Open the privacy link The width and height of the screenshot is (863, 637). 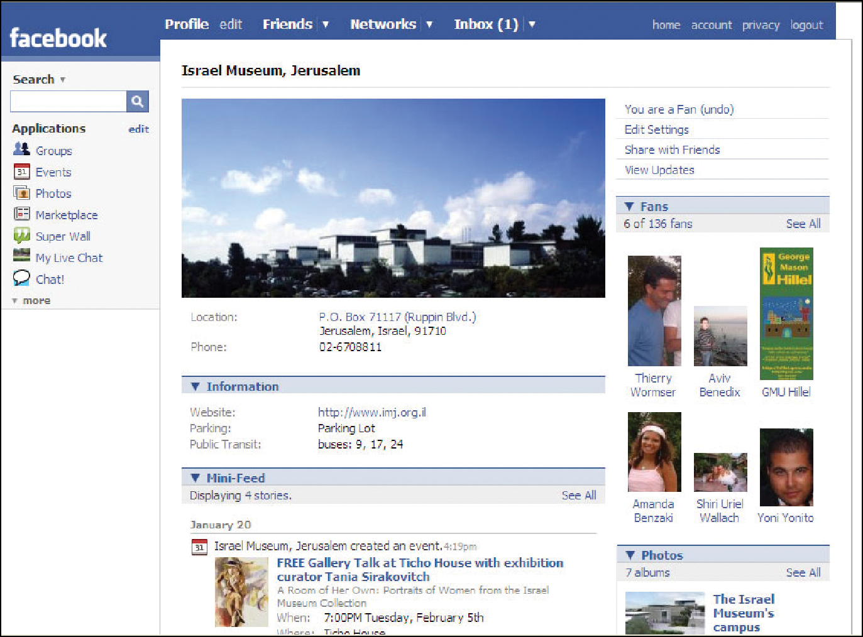pos(761,25)
